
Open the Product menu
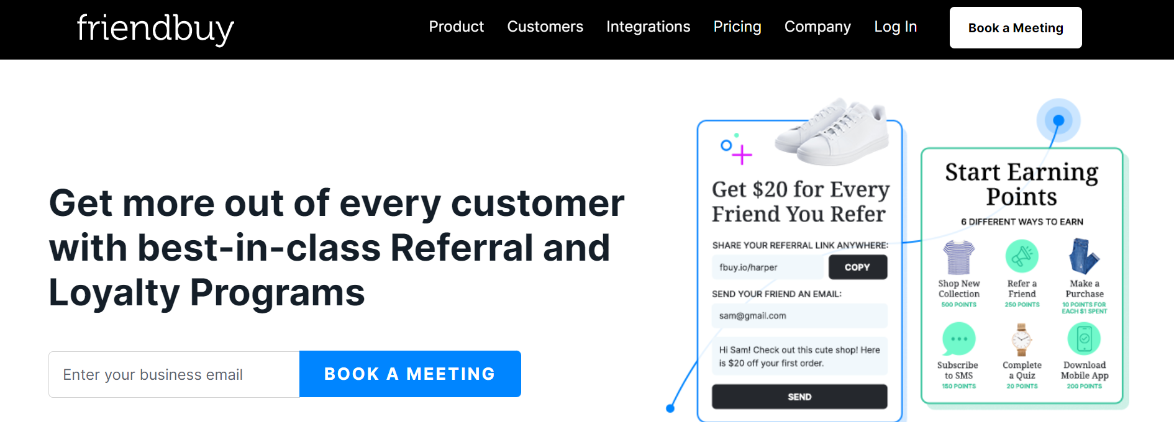456,27
